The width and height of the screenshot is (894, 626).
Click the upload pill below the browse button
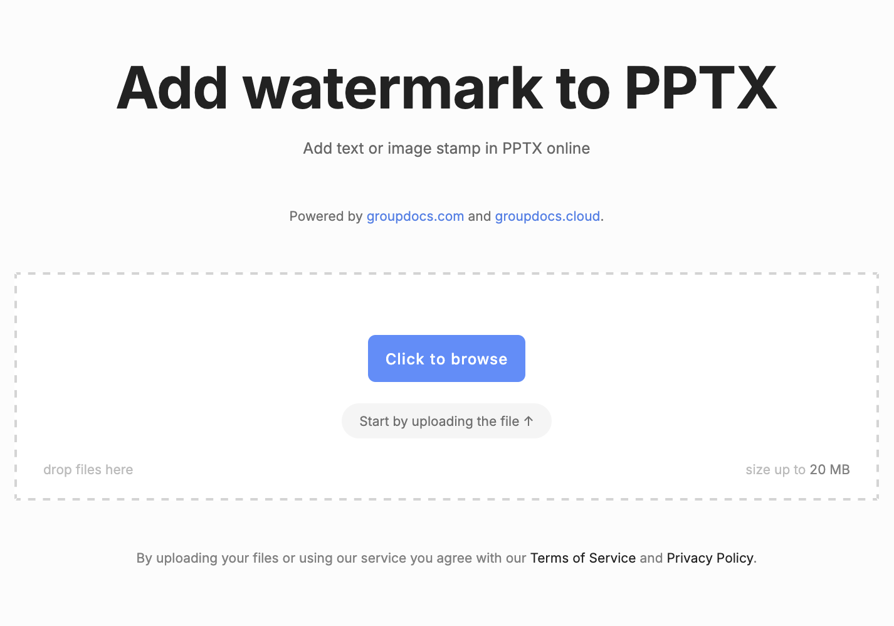[x=446, y=421]
